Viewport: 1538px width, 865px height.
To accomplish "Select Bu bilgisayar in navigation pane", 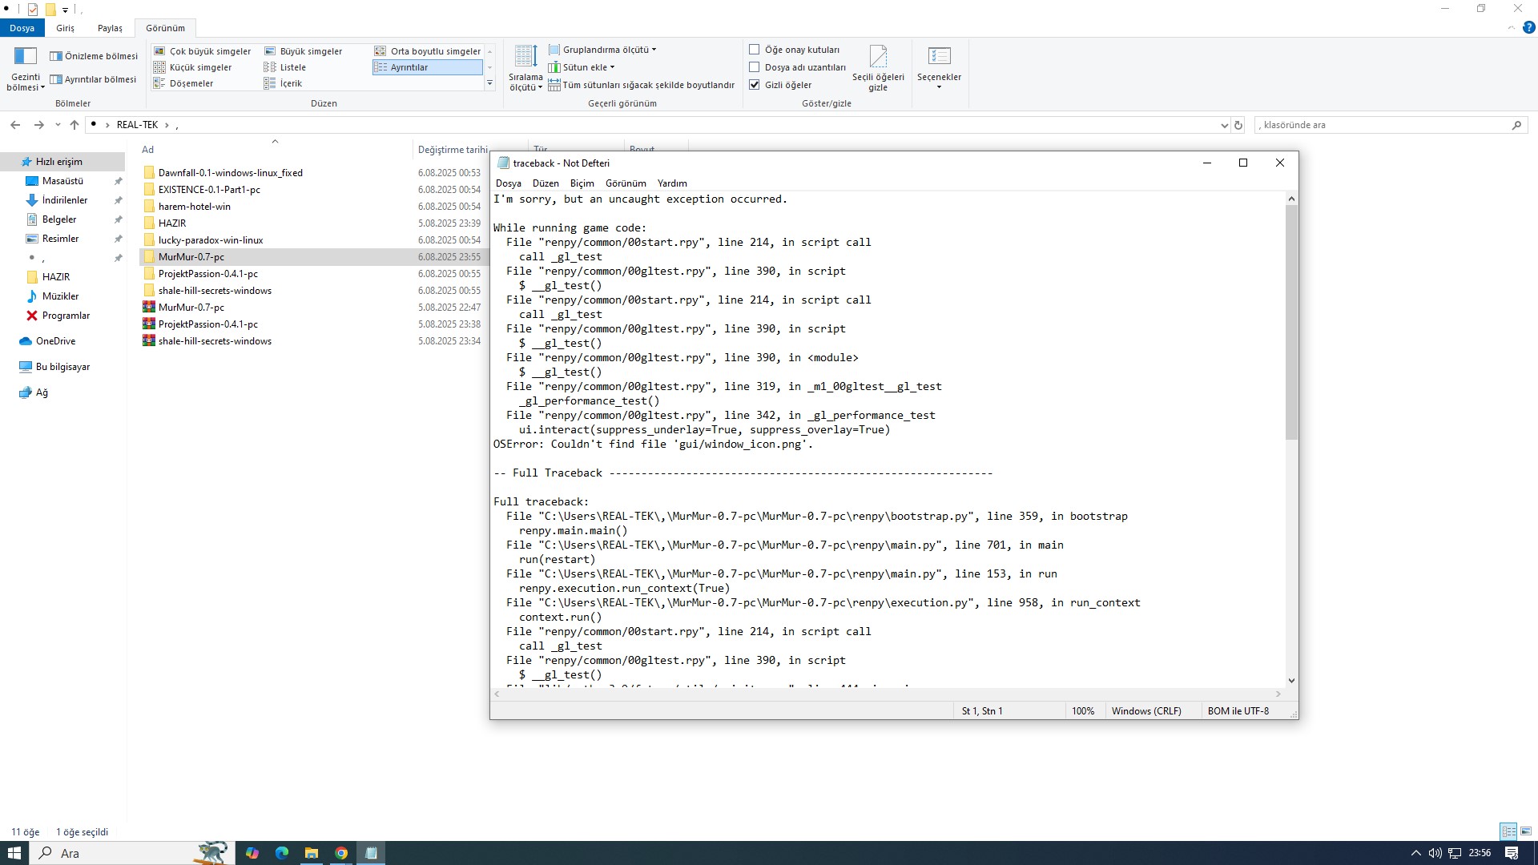I will click(x=62, y=367).
